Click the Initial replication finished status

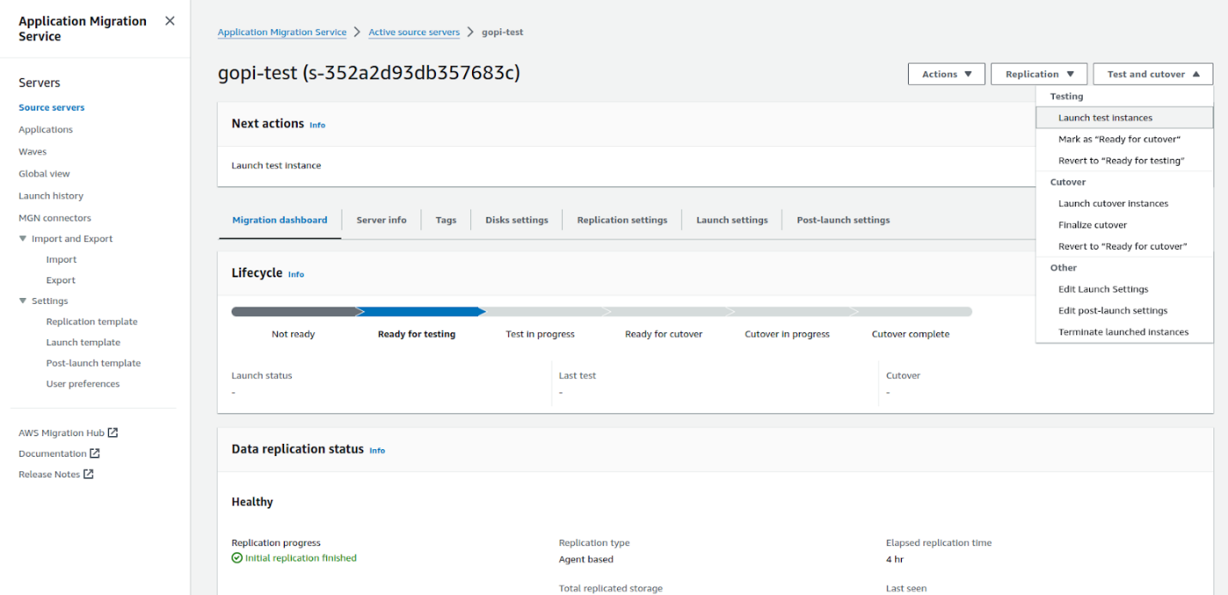(301, 558)
